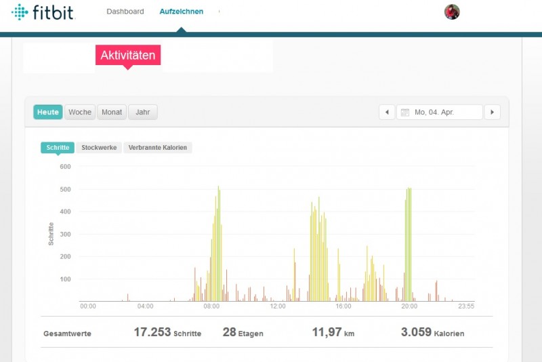Open the Dashboard page
Screen dimensions: 542x362
[x=125, y=12]
